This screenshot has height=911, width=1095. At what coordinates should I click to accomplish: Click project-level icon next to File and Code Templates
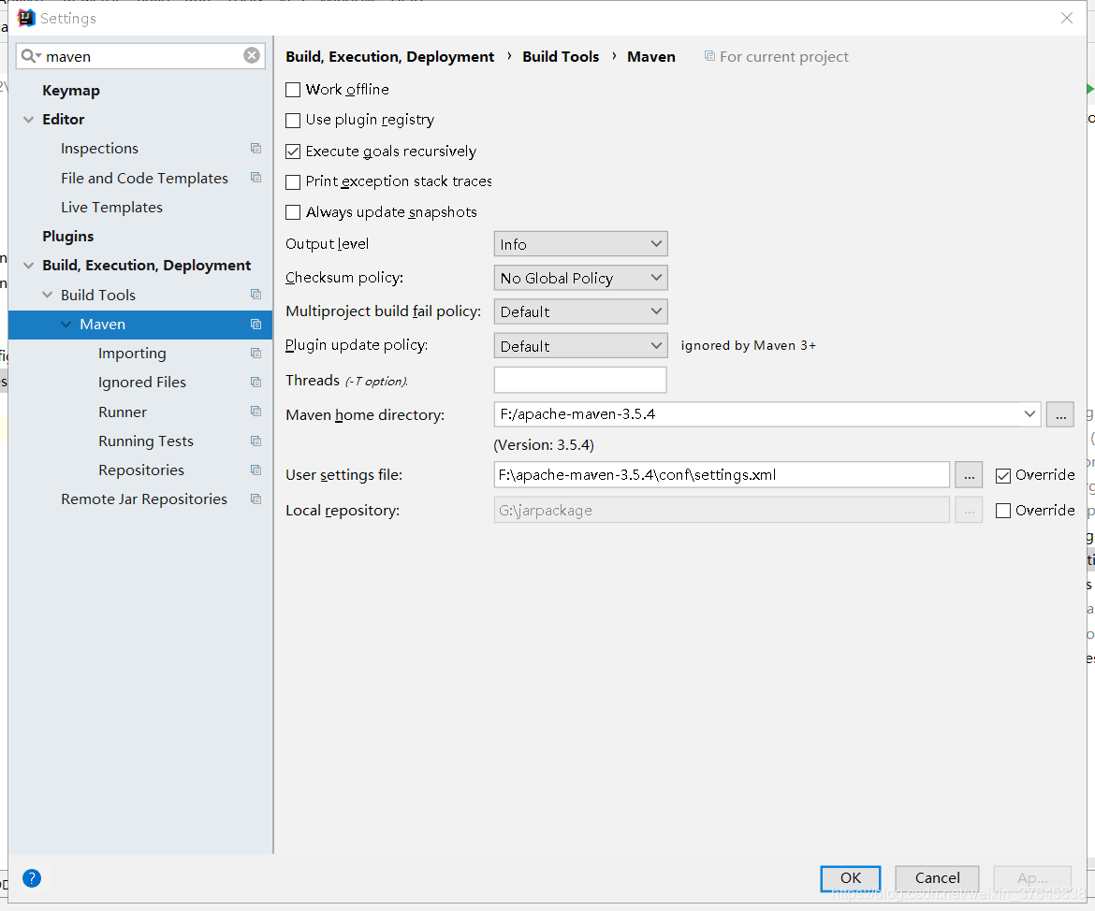tap(255, 178)
